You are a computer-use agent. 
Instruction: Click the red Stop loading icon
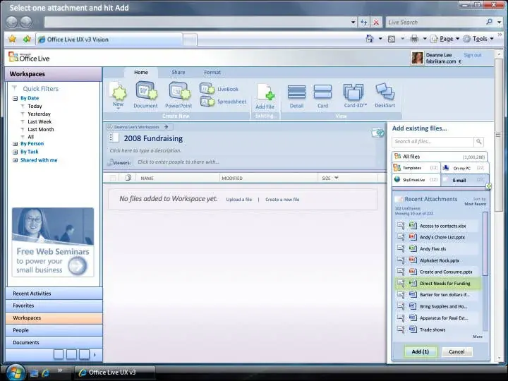click(x=376, y=23)
